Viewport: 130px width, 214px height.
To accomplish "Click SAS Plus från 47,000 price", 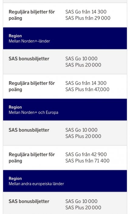I will [87, 89].
